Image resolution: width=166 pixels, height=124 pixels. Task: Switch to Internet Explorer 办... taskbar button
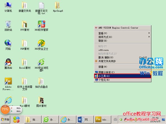click(x=68, y=120)
